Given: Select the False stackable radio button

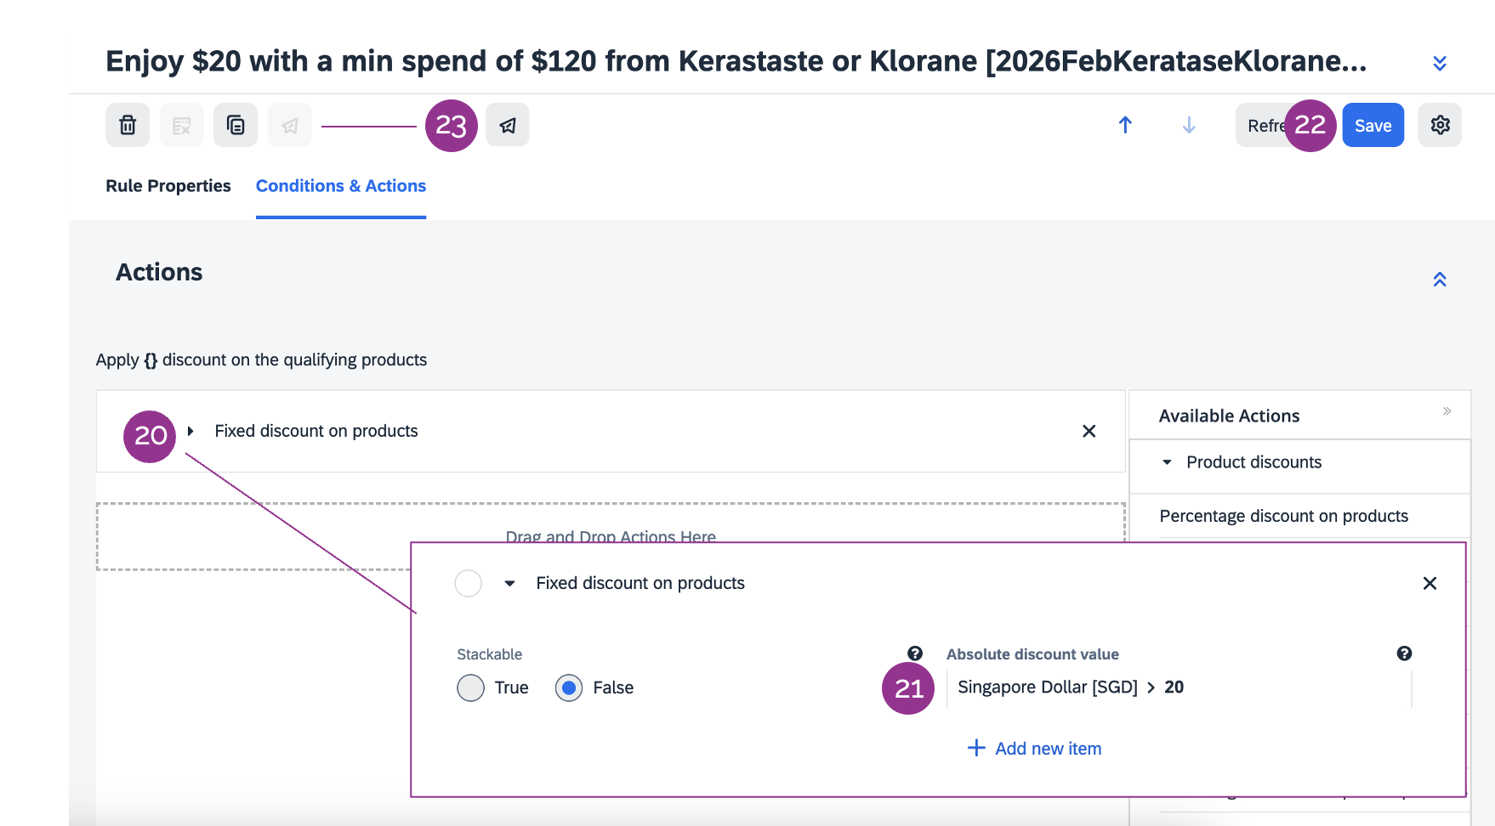Looking at the screenshot, I should point(569,687).
